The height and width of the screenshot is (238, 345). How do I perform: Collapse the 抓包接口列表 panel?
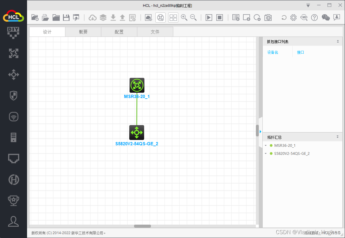[x=338, y=42]
